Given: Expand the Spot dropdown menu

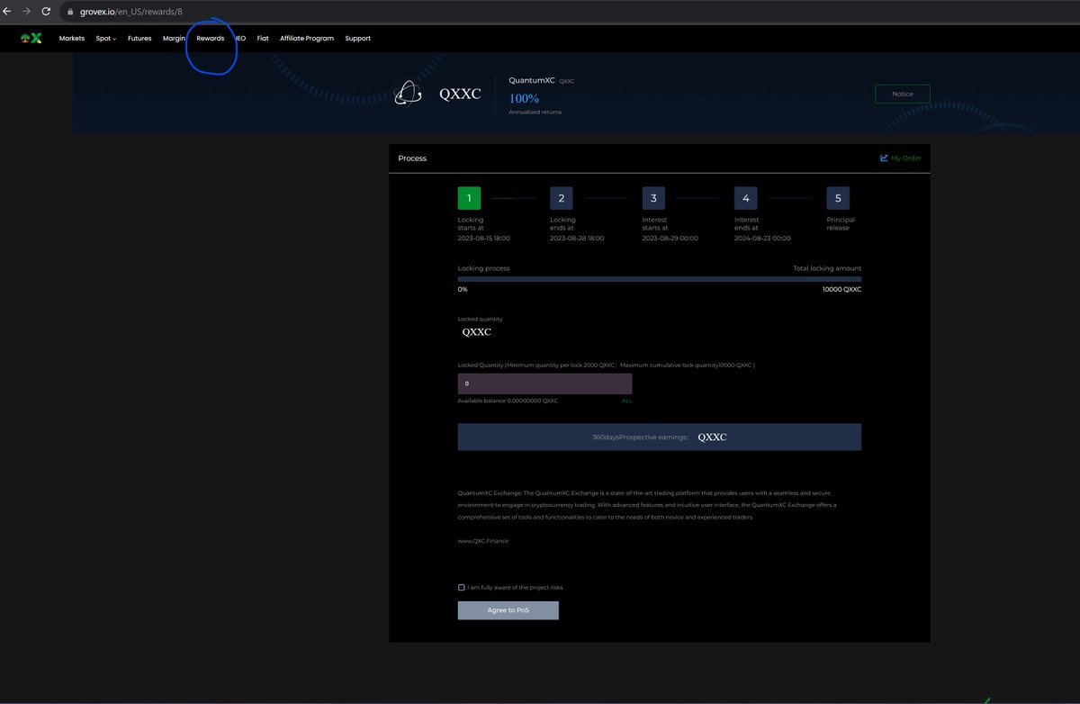Looking at the screenshot, I should [106, 39].
